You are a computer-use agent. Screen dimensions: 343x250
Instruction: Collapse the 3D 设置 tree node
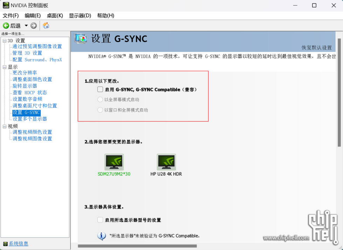point(4,41)
